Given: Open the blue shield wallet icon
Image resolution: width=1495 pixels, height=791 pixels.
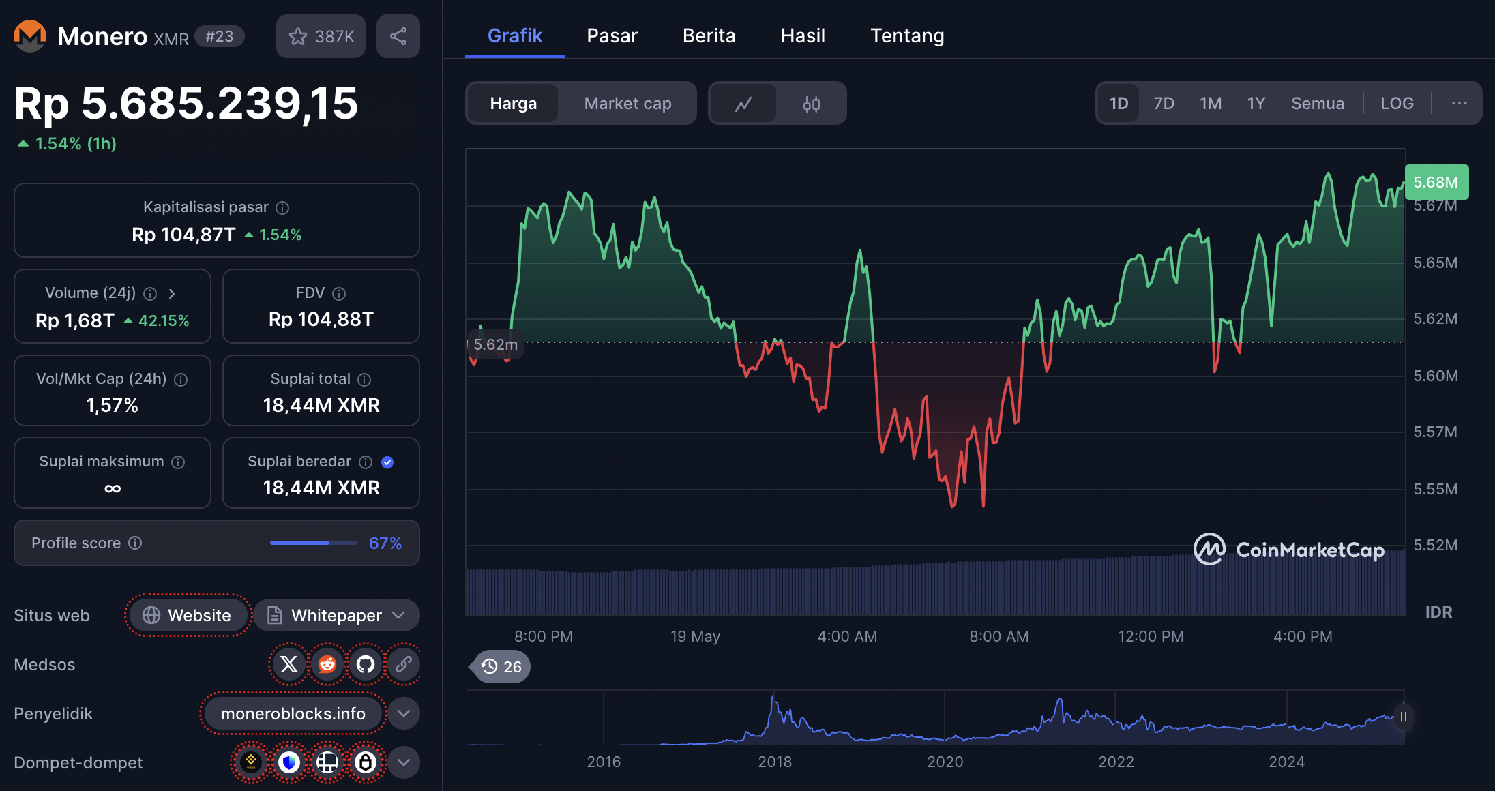Looking at the screenshot, I should (x=289, y=762).
